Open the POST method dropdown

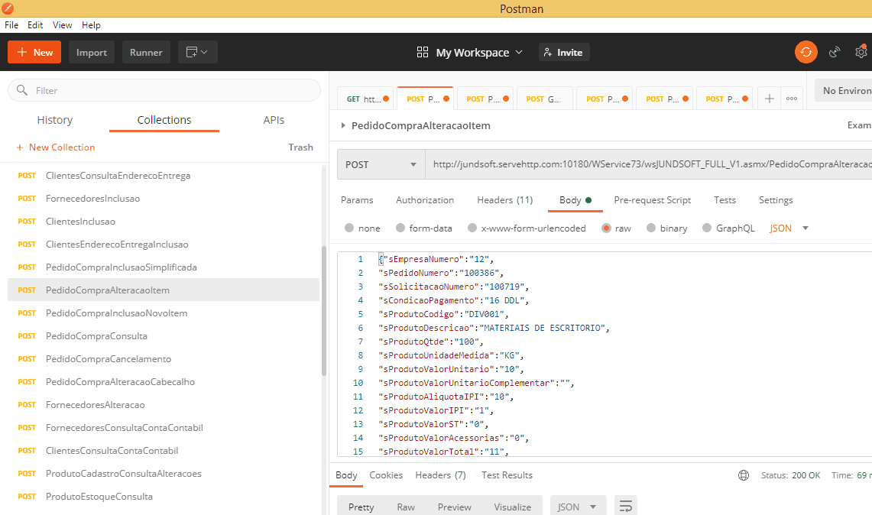381,164
